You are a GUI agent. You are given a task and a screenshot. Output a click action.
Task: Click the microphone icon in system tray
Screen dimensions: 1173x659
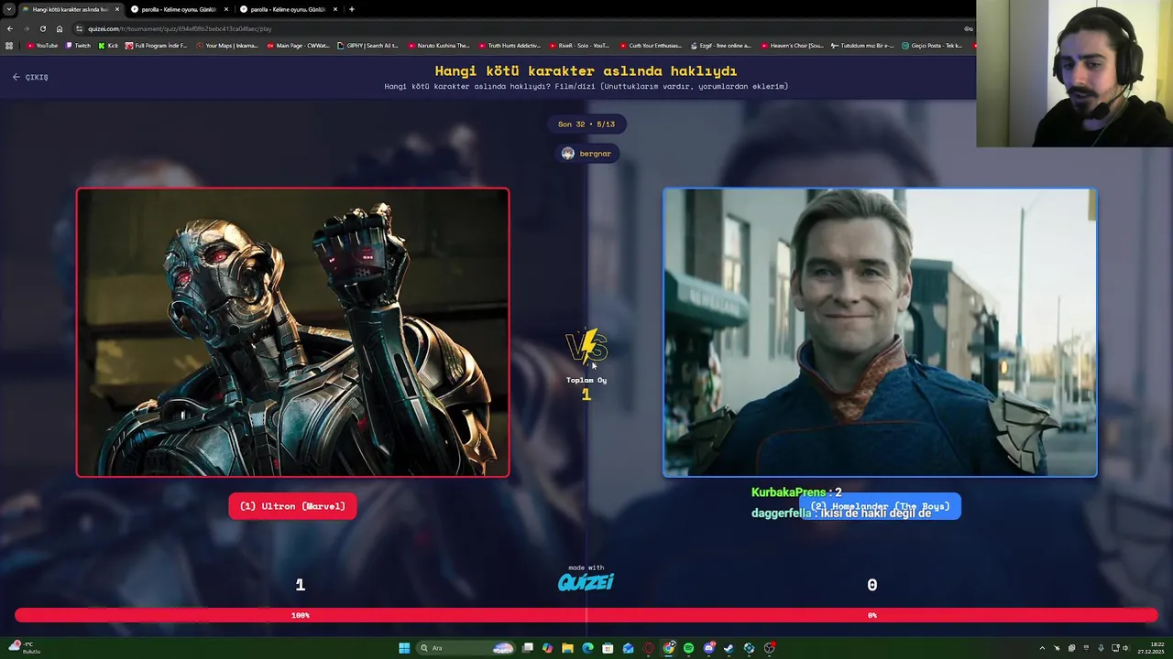pyautogui.click(x=1101, y=648)
